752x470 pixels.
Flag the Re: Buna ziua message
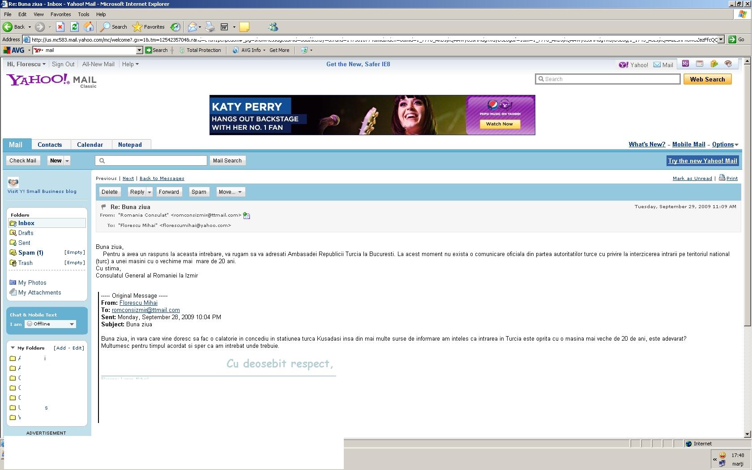(x=103, y=207)
